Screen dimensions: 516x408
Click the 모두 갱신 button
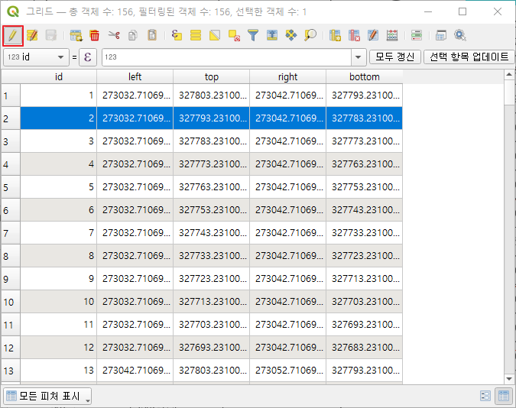pos(395,57)
